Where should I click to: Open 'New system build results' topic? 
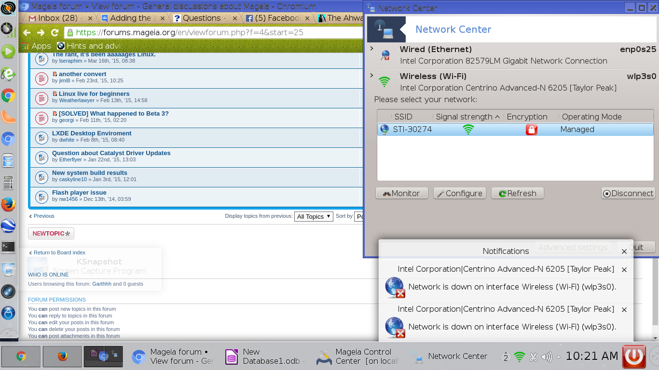(90, 173)
